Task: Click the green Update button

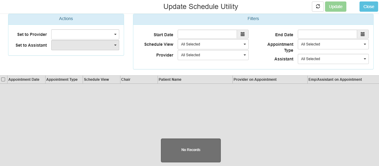Action: pos(336,7)
